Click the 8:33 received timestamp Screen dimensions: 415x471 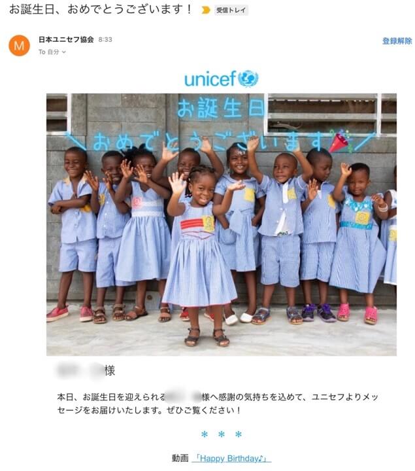[105, 39]
